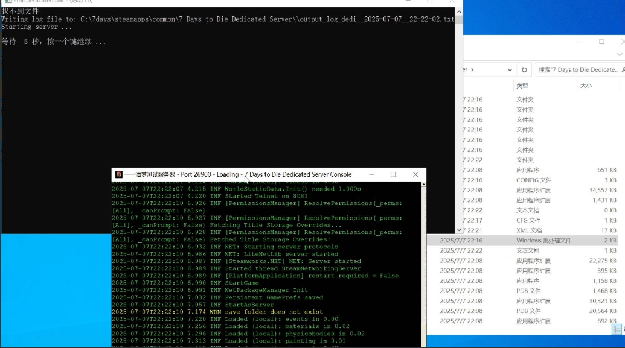Refresh the File Explorer folder view
The height and width of the screenshot is (348, 625).
524,69
